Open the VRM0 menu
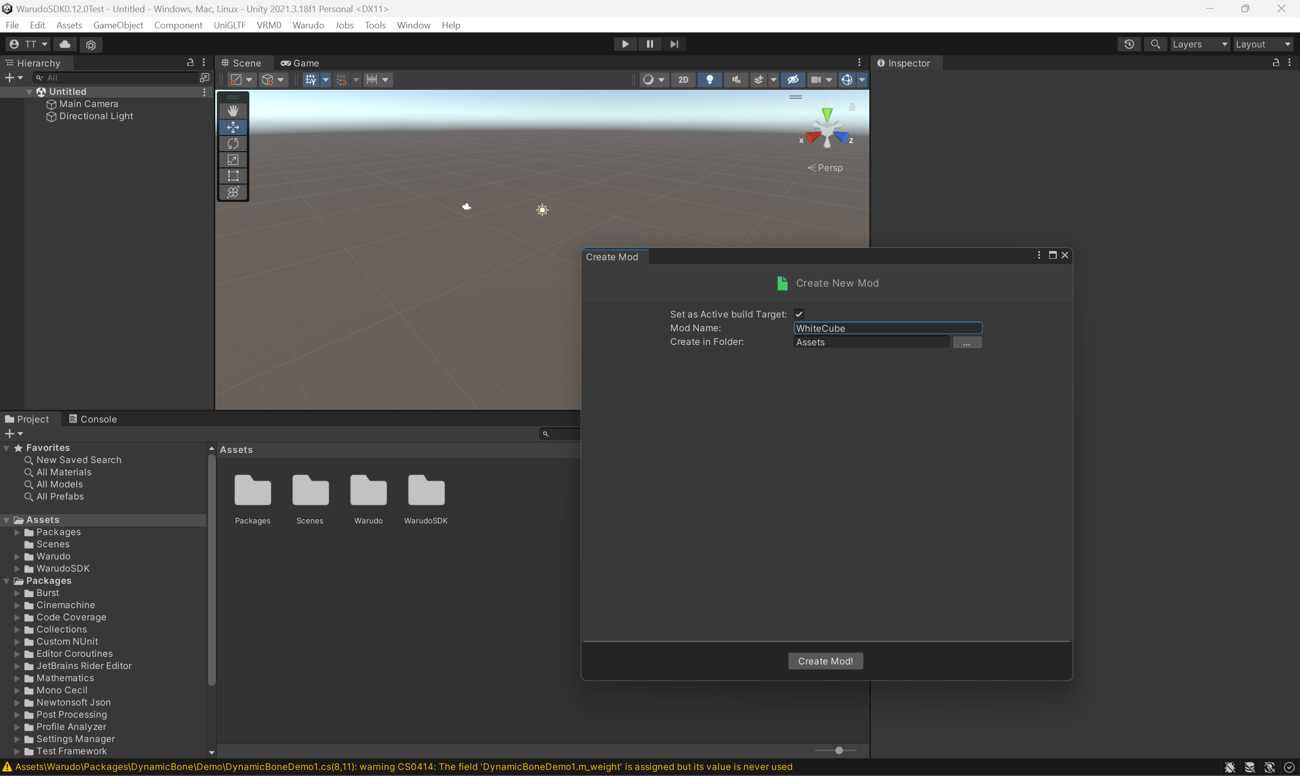The image size is (1300, 776). click(269, 25)
